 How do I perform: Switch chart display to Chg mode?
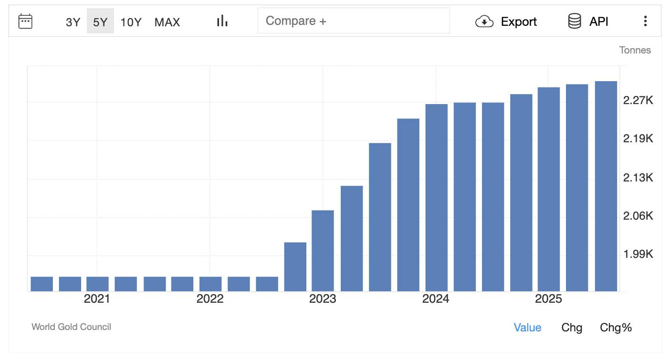[572, 328]
